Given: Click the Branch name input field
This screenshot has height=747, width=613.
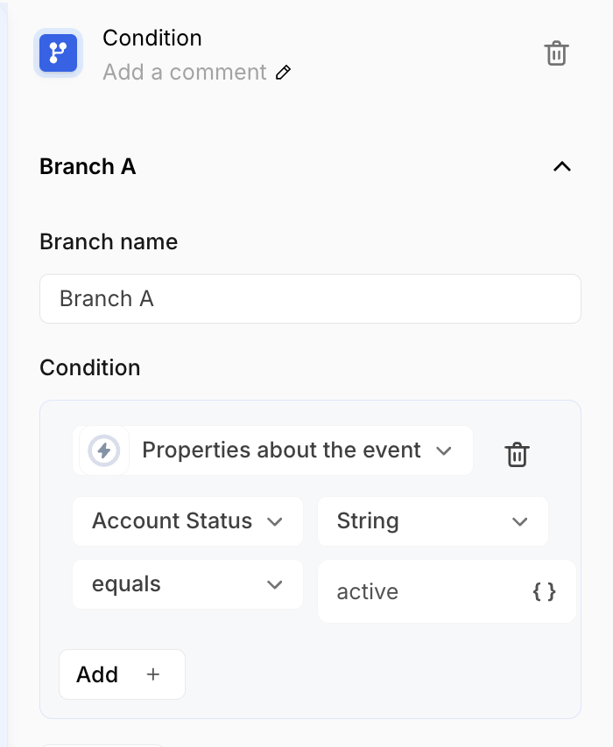Looking at the screenshot, I should click(310, 299).
